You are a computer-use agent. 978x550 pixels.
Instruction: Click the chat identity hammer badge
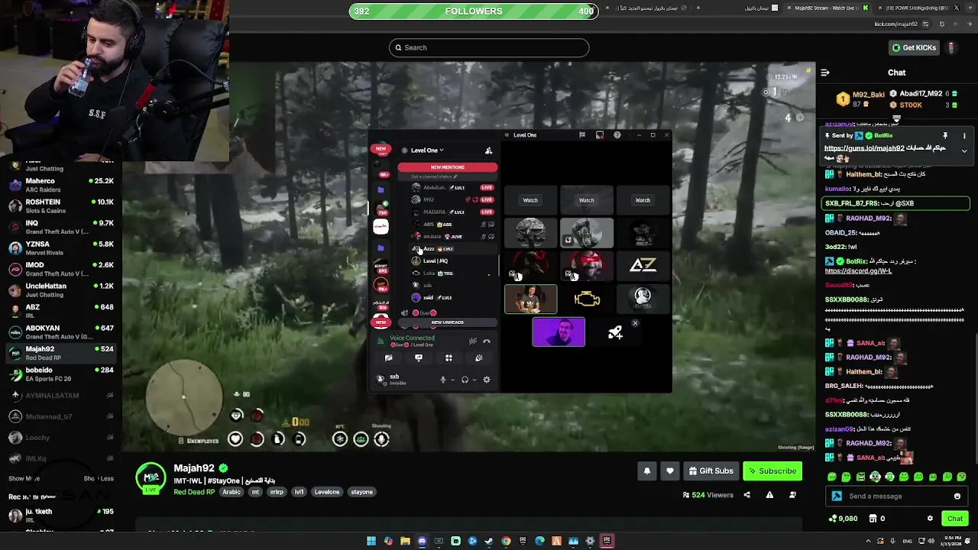tap(837, 496)
